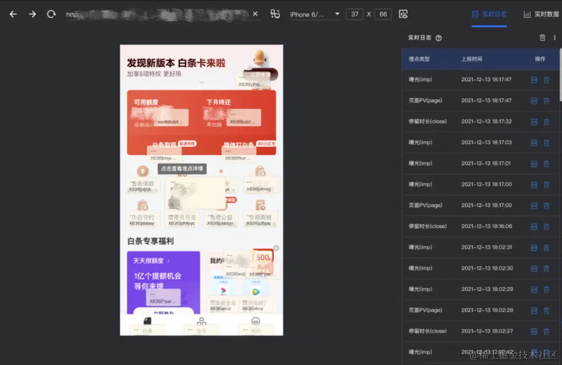The image size is (562, 365).
Task: Expand the chevron under 加享8项特权 banner
Action: point(201,82)
